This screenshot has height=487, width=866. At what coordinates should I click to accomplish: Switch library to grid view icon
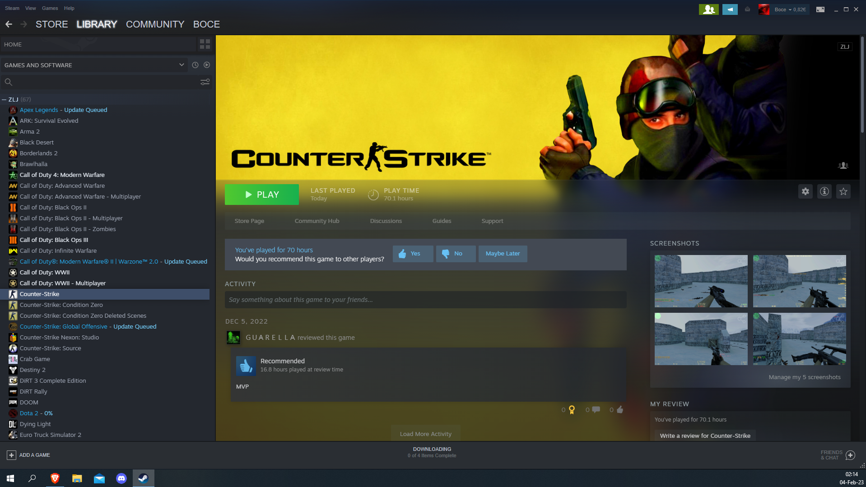coord(205,44)
